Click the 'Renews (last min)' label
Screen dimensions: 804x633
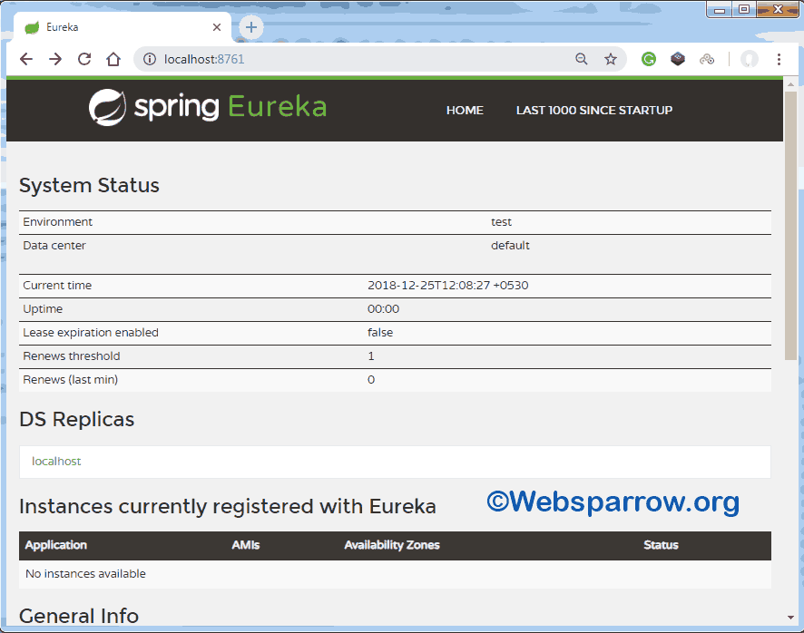point(70,380)
